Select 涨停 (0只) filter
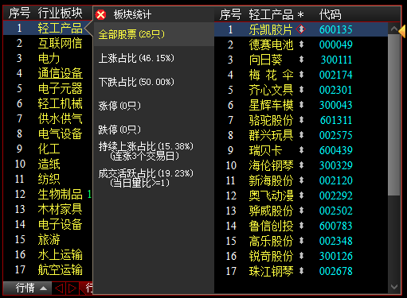407x298 pixels. 119,106
